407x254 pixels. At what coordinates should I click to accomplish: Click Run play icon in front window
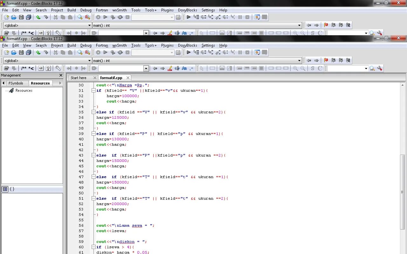click(106, 52)
